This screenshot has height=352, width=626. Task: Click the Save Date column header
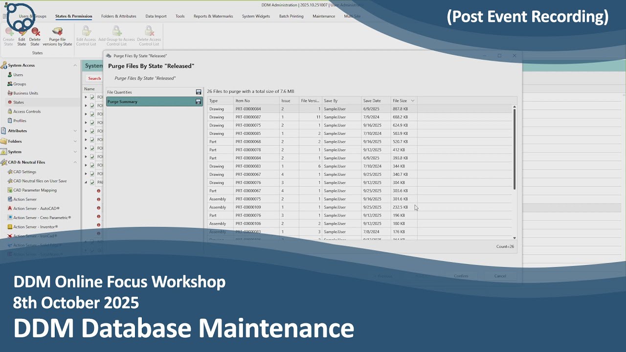click(376, 101)
